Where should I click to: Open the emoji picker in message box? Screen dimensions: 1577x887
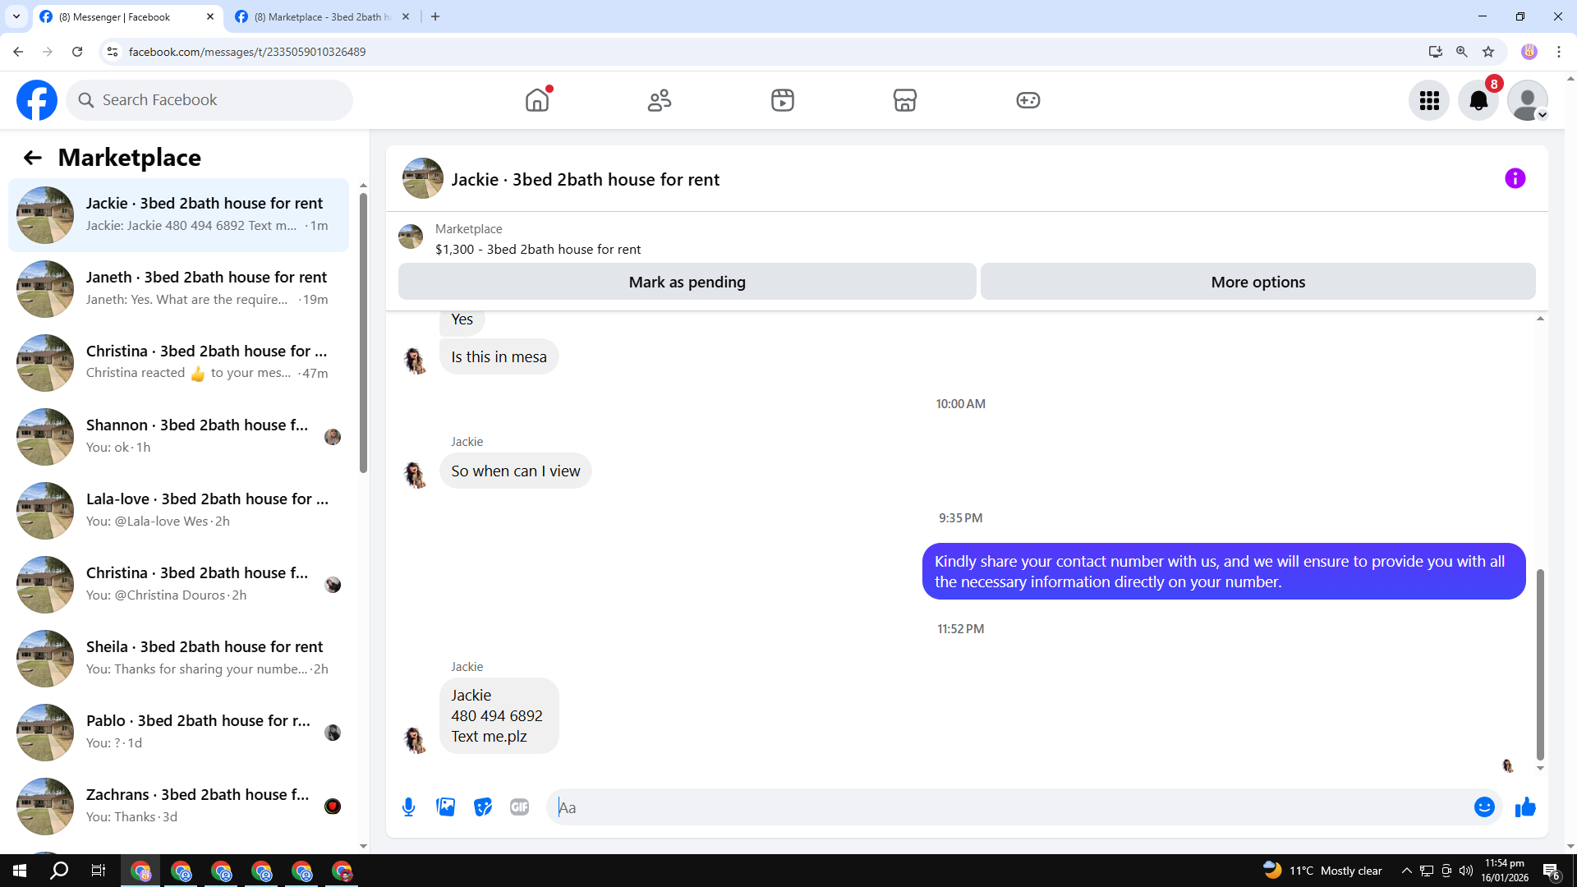(1483, 807)
